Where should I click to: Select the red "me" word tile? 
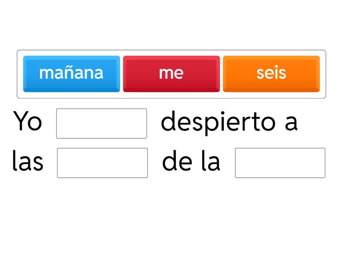click(x=171, y=73)
